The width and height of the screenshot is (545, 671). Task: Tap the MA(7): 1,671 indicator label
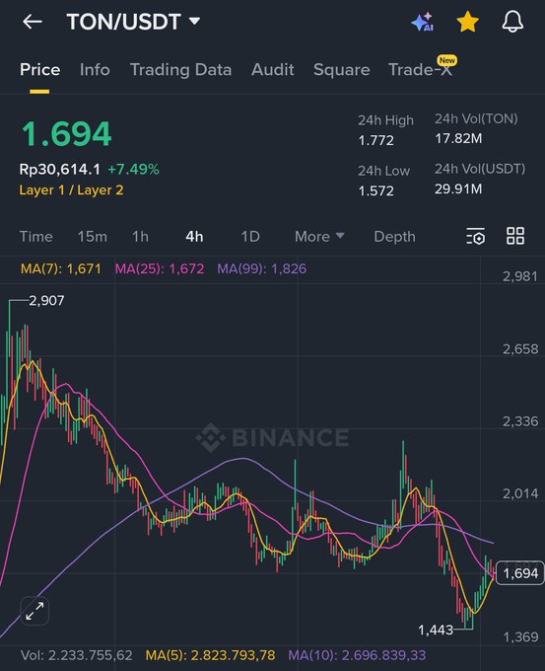pyautogui.click(x=61, y=268)
